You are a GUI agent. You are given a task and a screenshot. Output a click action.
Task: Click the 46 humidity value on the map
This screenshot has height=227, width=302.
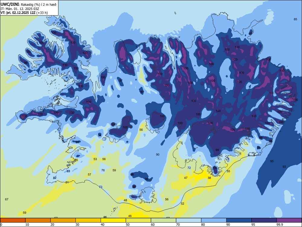(130, 216)
